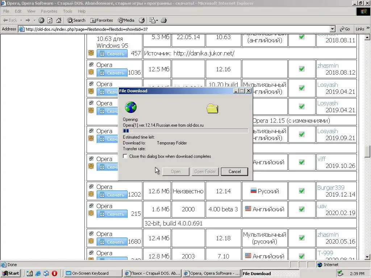Viewport: 371px width, 278px height.
Task: Click the Back arrow toolbar button
Action: (10, 20)
